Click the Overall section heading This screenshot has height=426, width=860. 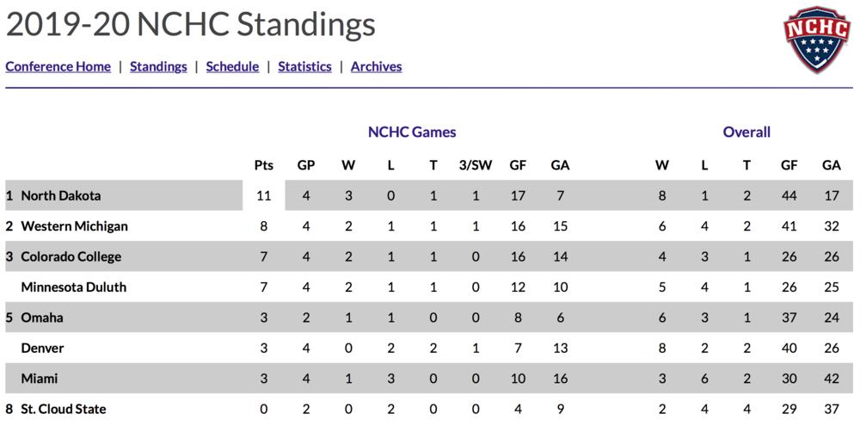746,133
